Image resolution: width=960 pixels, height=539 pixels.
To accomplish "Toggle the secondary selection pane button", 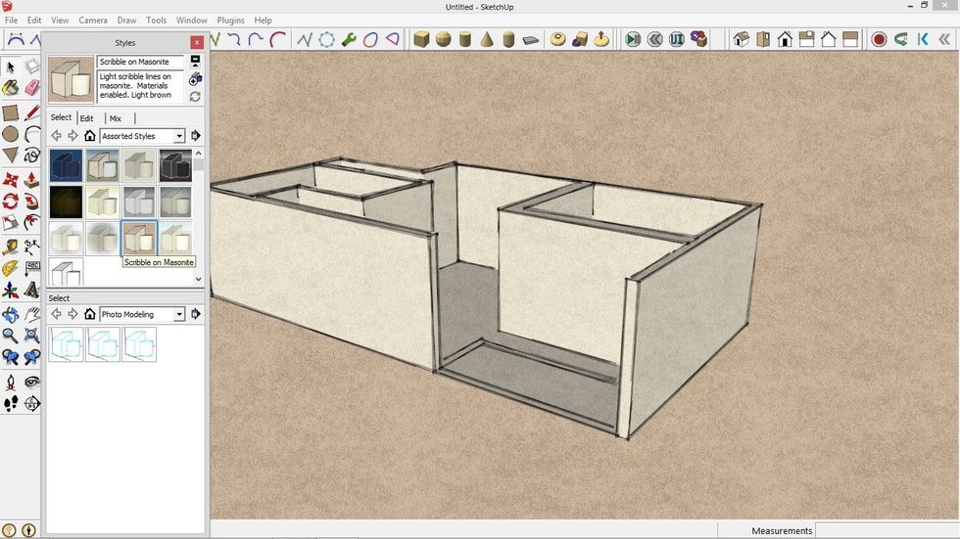I will (195, 62).
